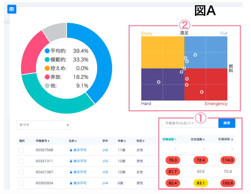The image size is (251, 194).
Task: Click the red 82.4 score badge
Action: click(173, 183)
